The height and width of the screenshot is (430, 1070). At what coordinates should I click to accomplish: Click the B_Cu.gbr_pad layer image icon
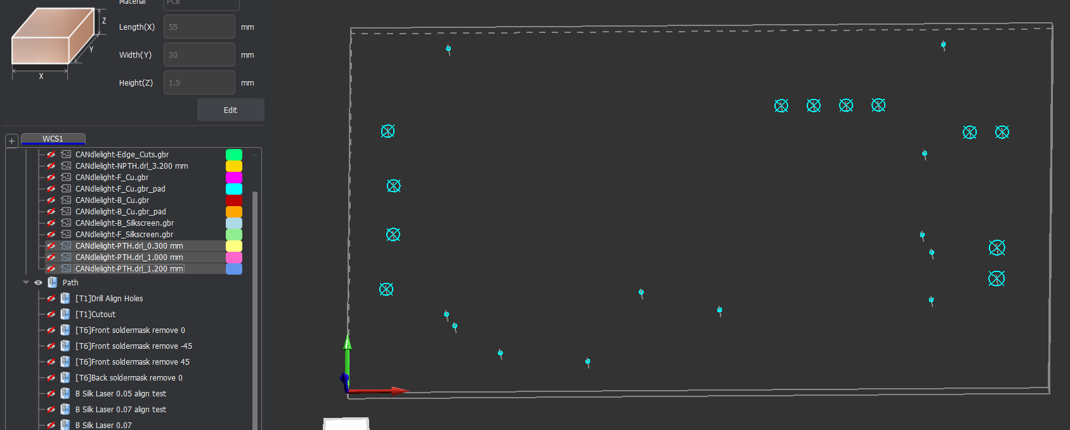click(x=66, y=211)
